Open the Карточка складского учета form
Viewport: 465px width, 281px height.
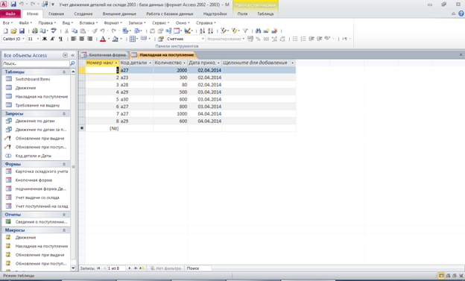42,171
